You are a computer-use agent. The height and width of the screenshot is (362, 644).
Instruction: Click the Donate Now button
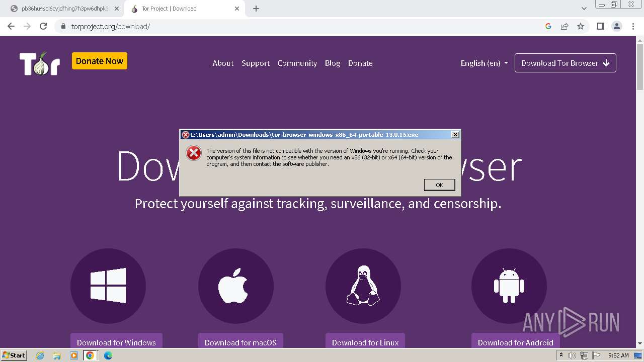click(100, 61)
